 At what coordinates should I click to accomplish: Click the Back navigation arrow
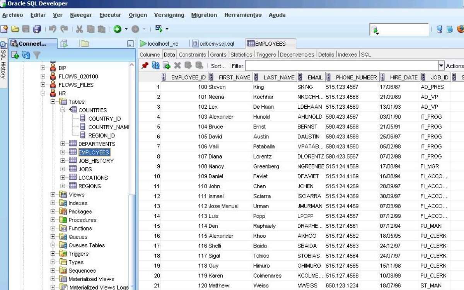point(118,29)
